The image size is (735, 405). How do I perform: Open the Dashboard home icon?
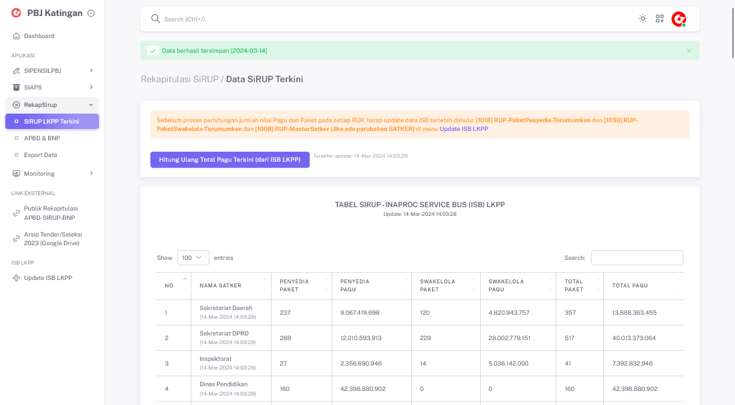[x=17, y=36]
